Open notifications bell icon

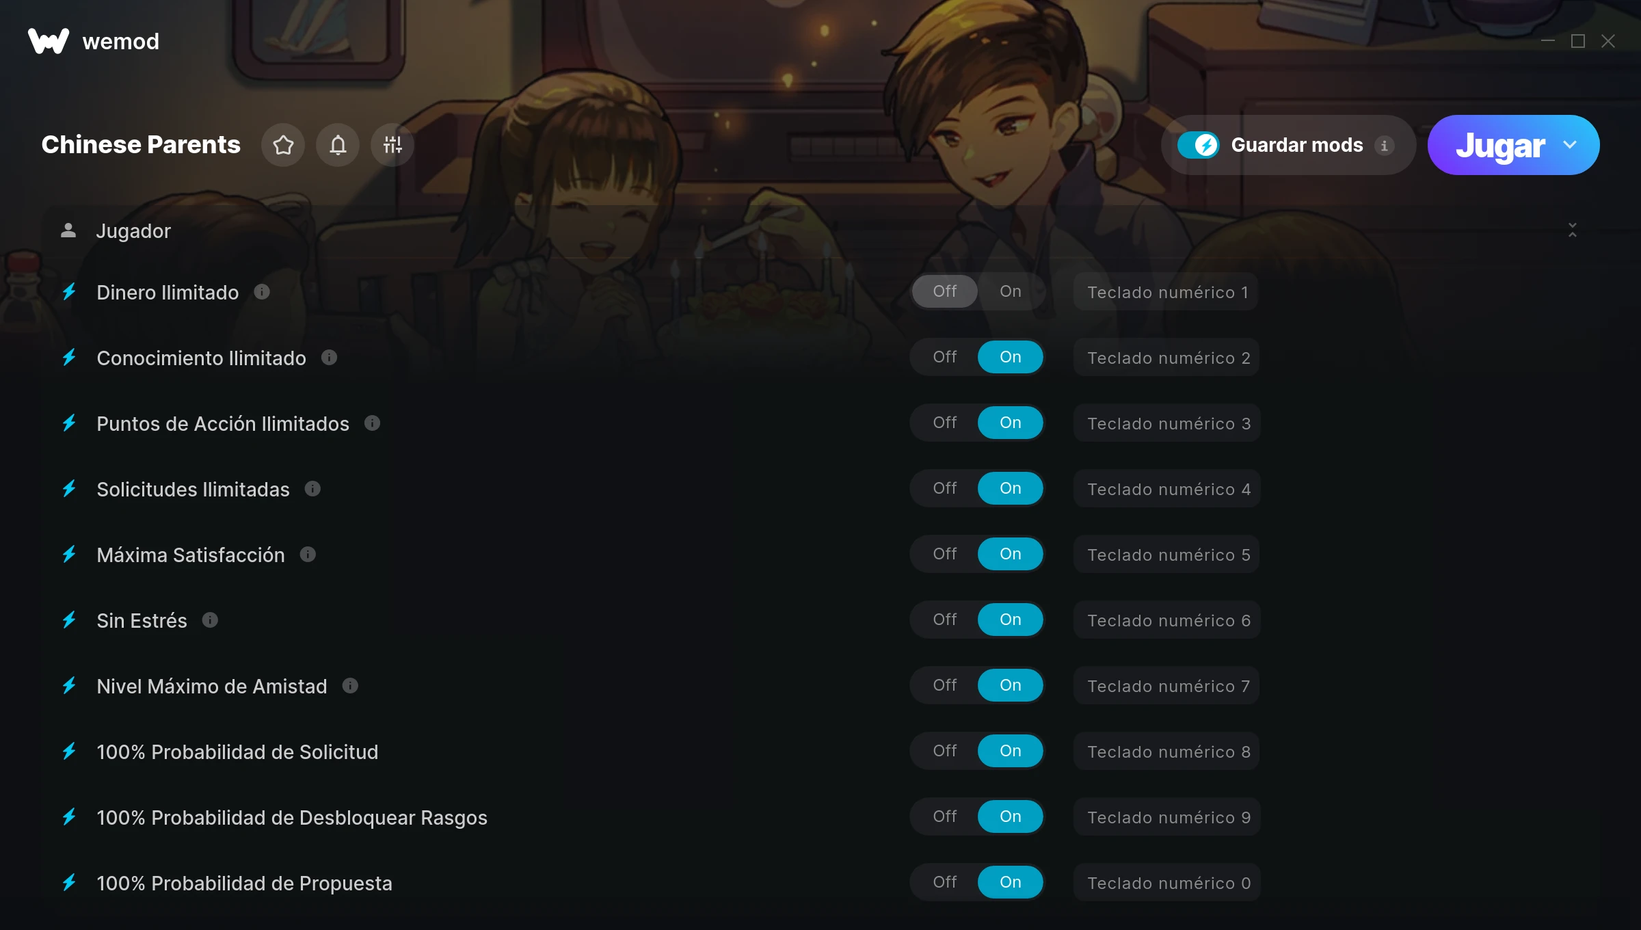click(x=338, y=145)
